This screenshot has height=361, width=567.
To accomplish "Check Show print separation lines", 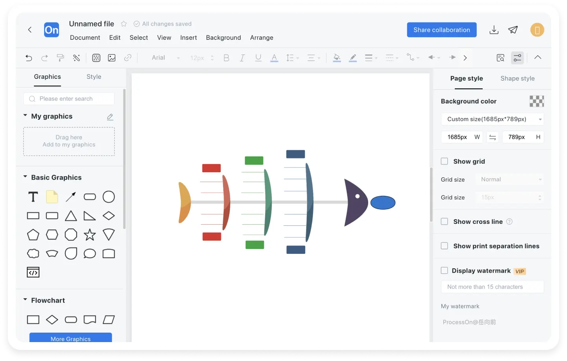I will (445, 246).
